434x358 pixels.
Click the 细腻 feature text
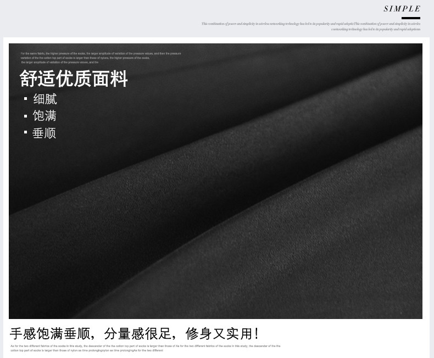[x=45, y=99]
